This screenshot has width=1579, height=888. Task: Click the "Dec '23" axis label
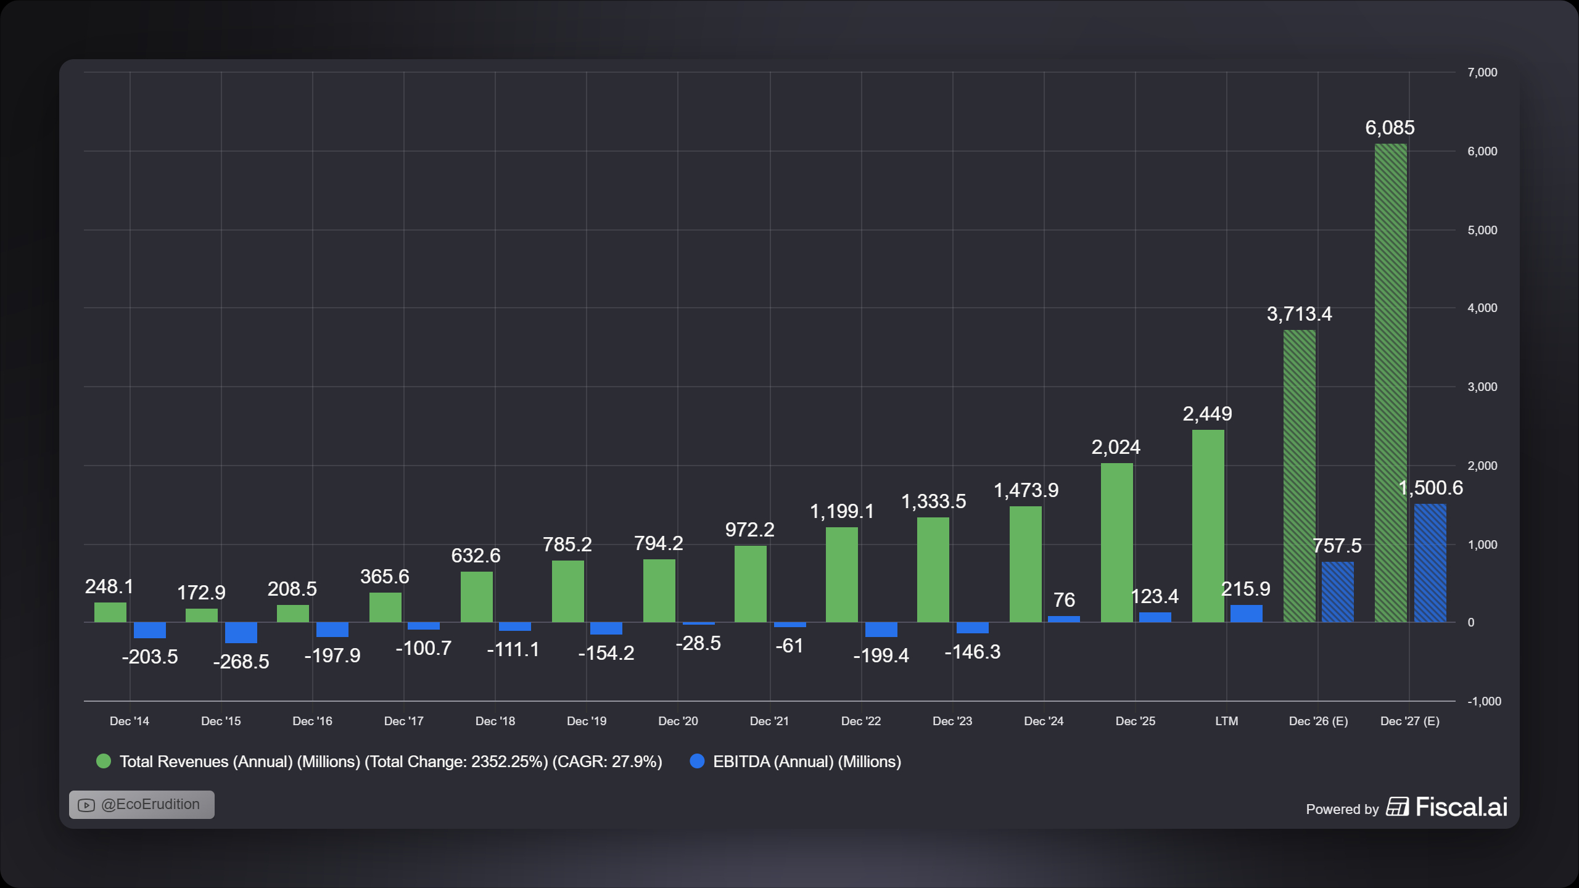point(952,721)
